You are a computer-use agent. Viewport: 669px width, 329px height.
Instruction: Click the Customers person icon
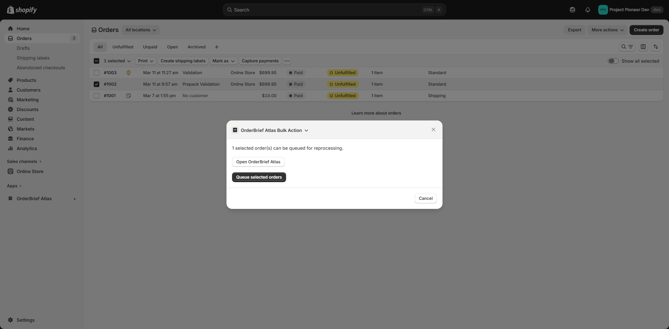[x=10, y=90]
